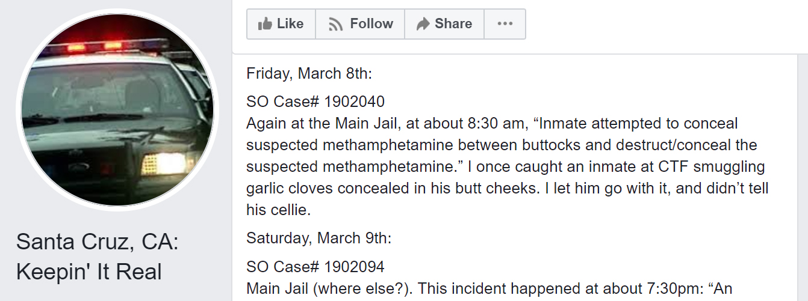Image resolution: width=808 pixels, height=301 pixels.
Task: Click the curved arrow Share icon
Action: (423, 24)
